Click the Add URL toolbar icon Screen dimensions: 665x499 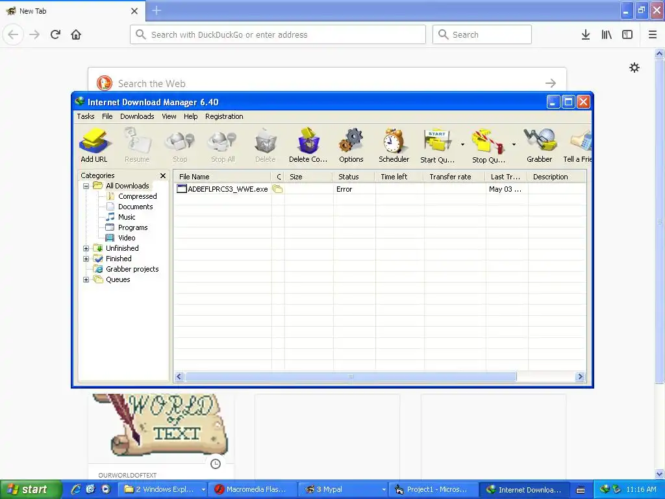[94, 146]
